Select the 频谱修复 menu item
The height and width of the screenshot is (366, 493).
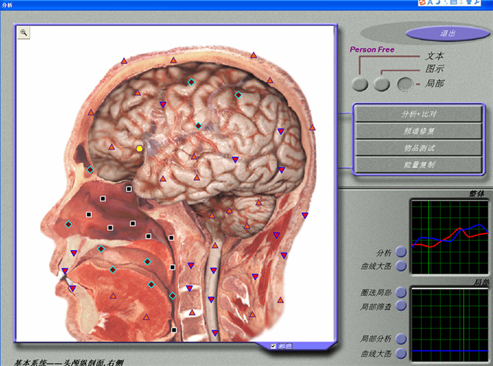[x=419, y=131]
